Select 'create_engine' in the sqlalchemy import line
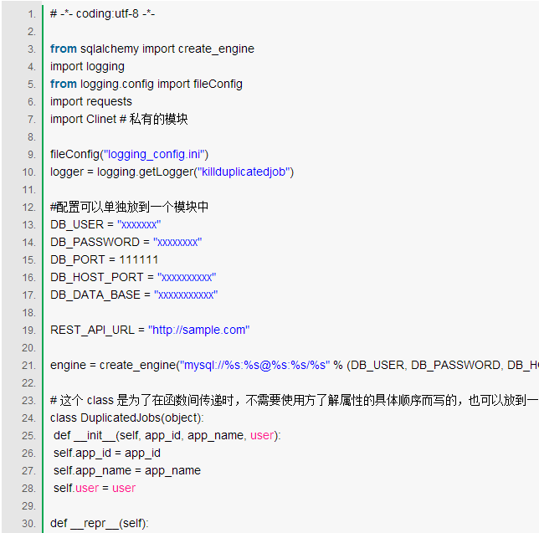539x533 pixels. [x=216, y=49]
